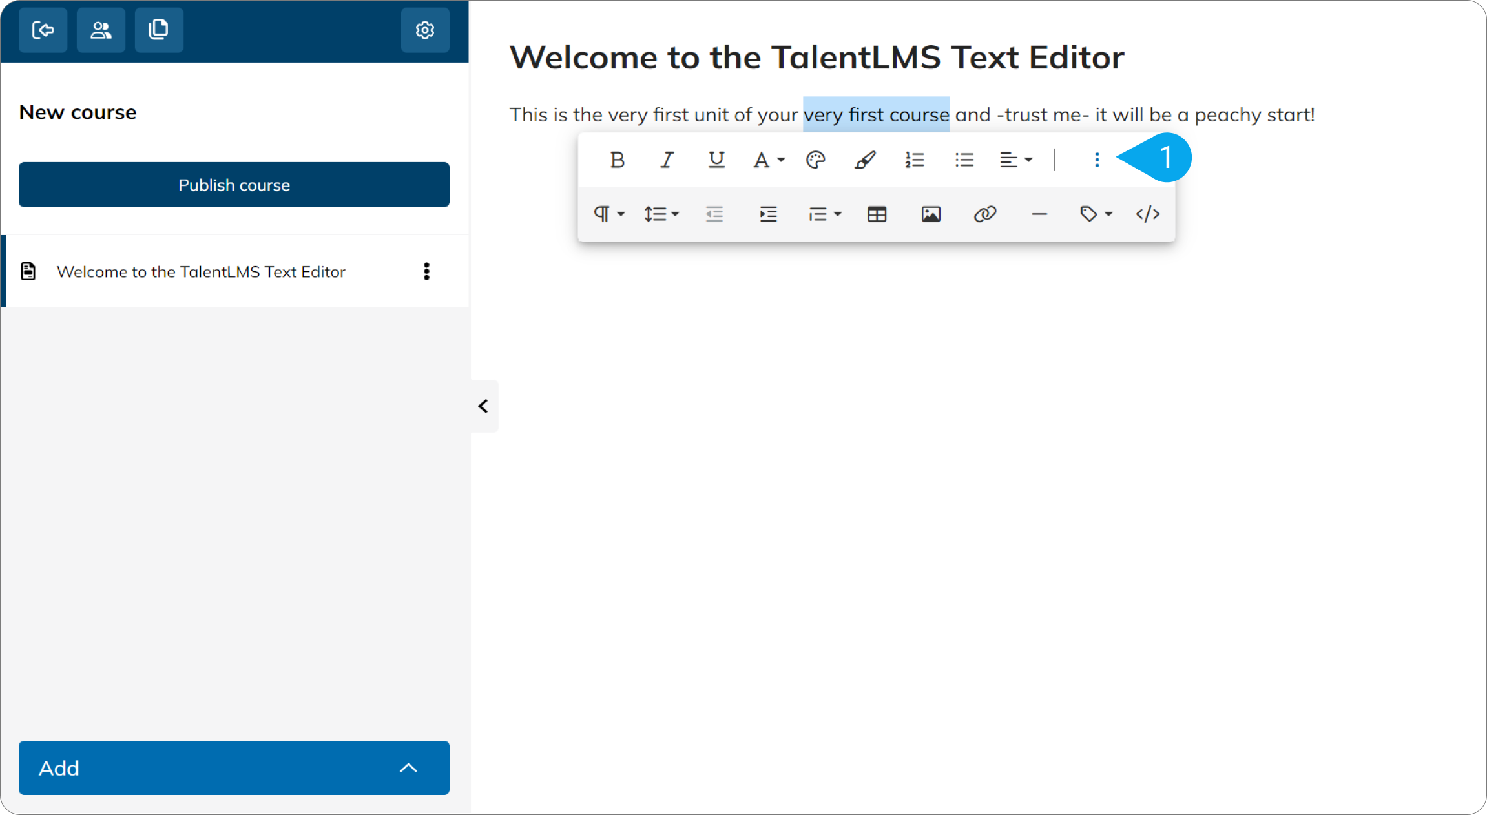Image resolution: width=1487 pixels, height=815 pixels.
Task: Insert an ordered numbered list
Action: [x=915, y=160]
